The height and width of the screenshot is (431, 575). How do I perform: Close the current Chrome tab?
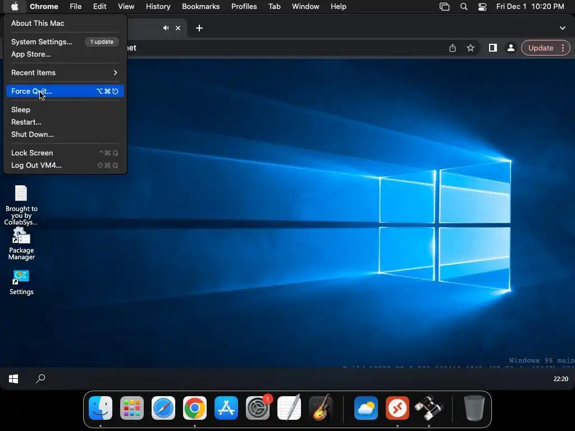click(178, 28)
